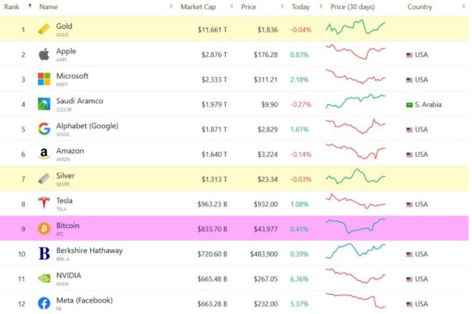
Task: Click Silver price $23.34
Action: coord(267,179)
